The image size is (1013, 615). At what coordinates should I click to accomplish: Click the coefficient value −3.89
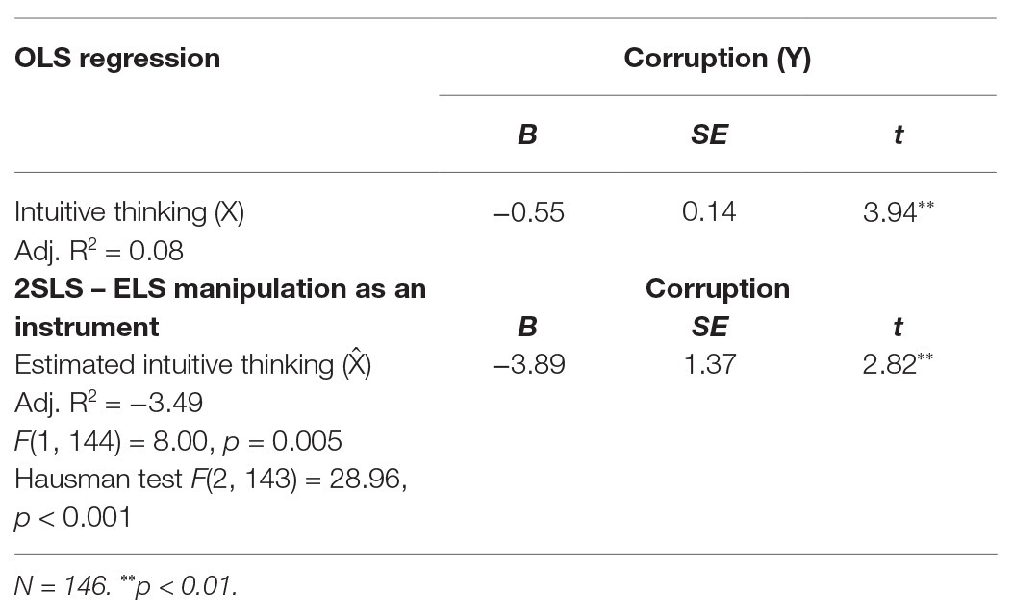pos(526,365)
